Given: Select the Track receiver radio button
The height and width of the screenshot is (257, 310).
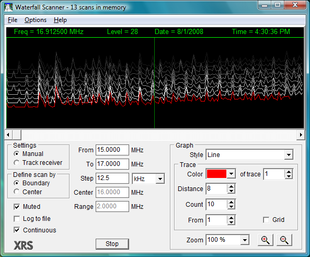Looking at the screenshot, I should [x=17, y=163].
